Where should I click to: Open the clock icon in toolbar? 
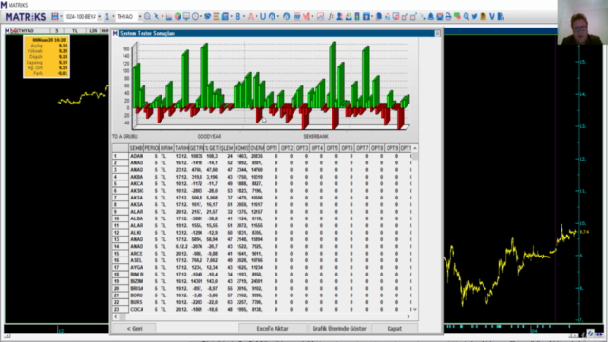(195, 17)
